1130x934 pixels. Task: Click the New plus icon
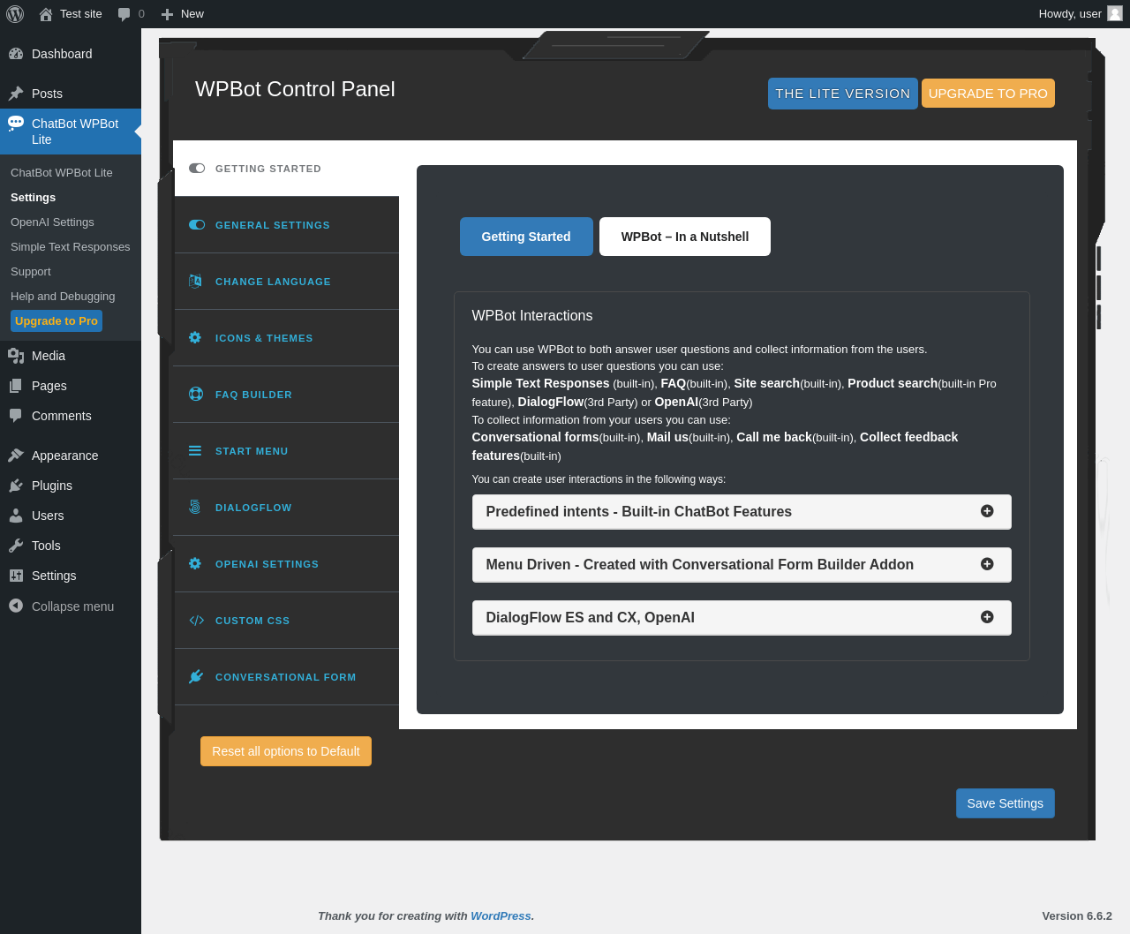[x=167, y=14]
